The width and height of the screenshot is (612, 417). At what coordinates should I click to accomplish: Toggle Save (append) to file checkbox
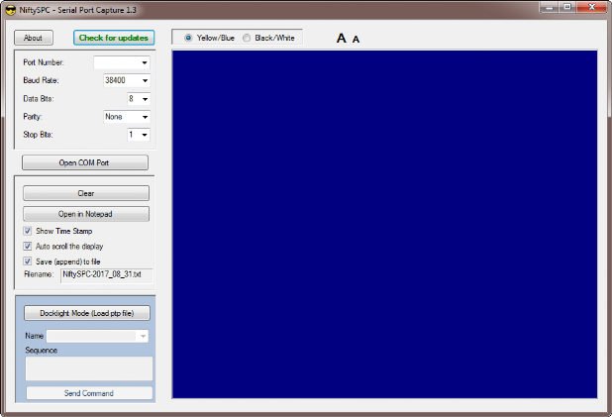click(28, 261)
